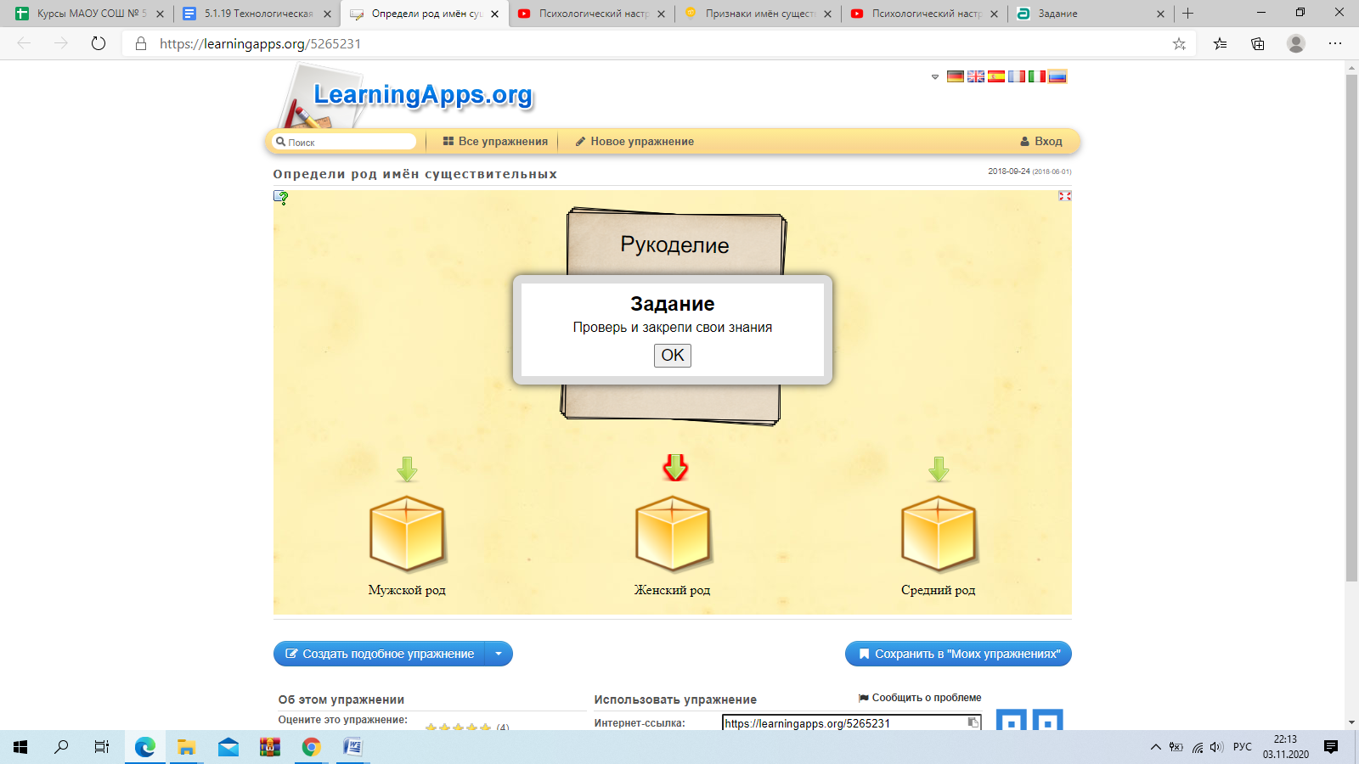Click the yellow box labeled Мужской род
This screenshot has width=1359, height=764.
(407, 535)
